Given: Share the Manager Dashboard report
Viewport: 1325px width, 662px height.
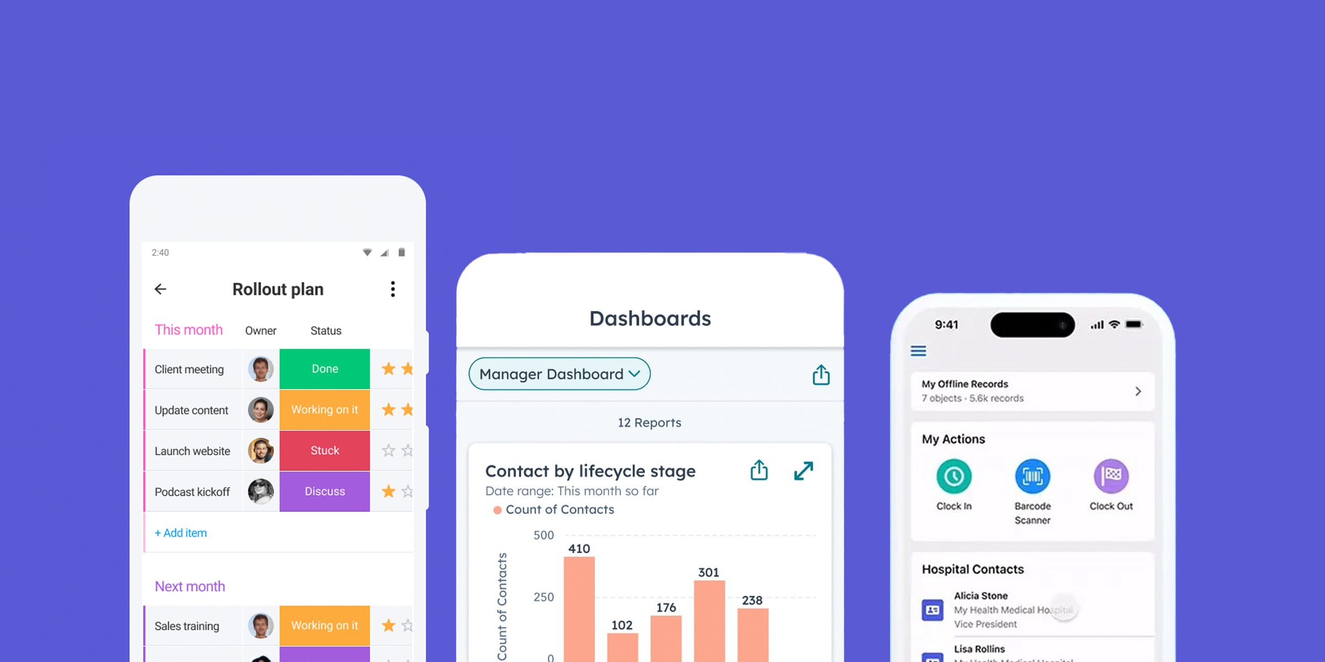Looking at the screenshot, I should (x=819, y=374).
